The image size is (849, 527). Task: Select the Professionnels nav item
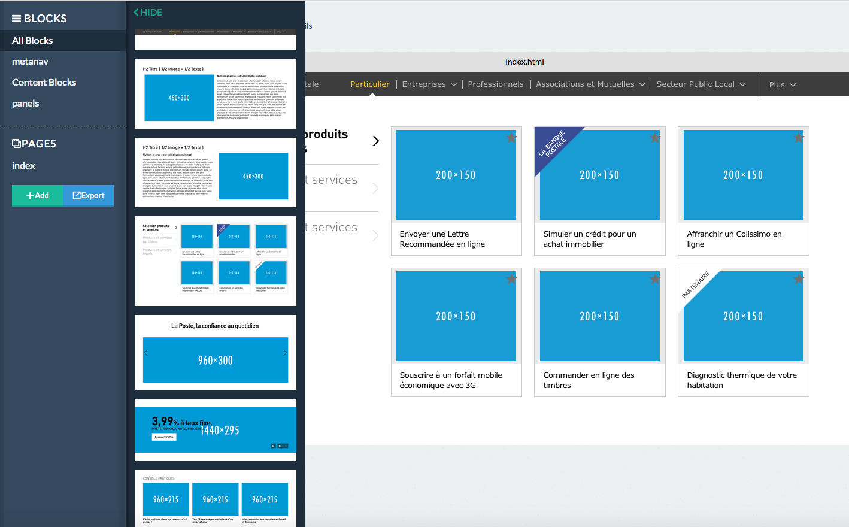(496, 84)
